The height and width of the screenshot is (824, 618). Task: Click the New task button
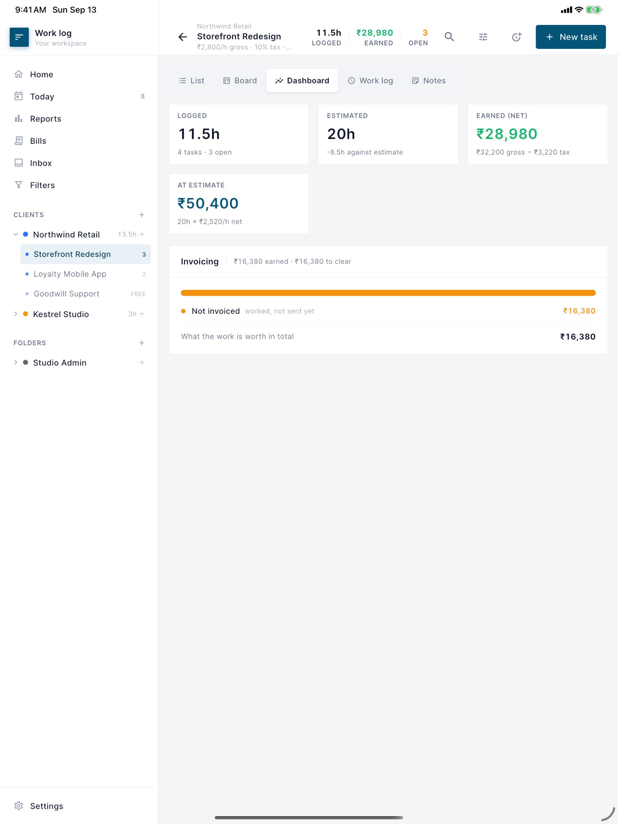[x=571, y=37]
